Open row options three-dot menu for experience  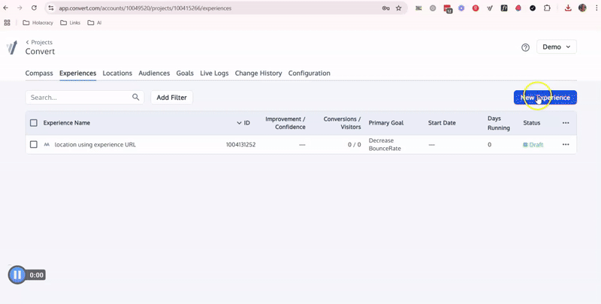(566, 145)
